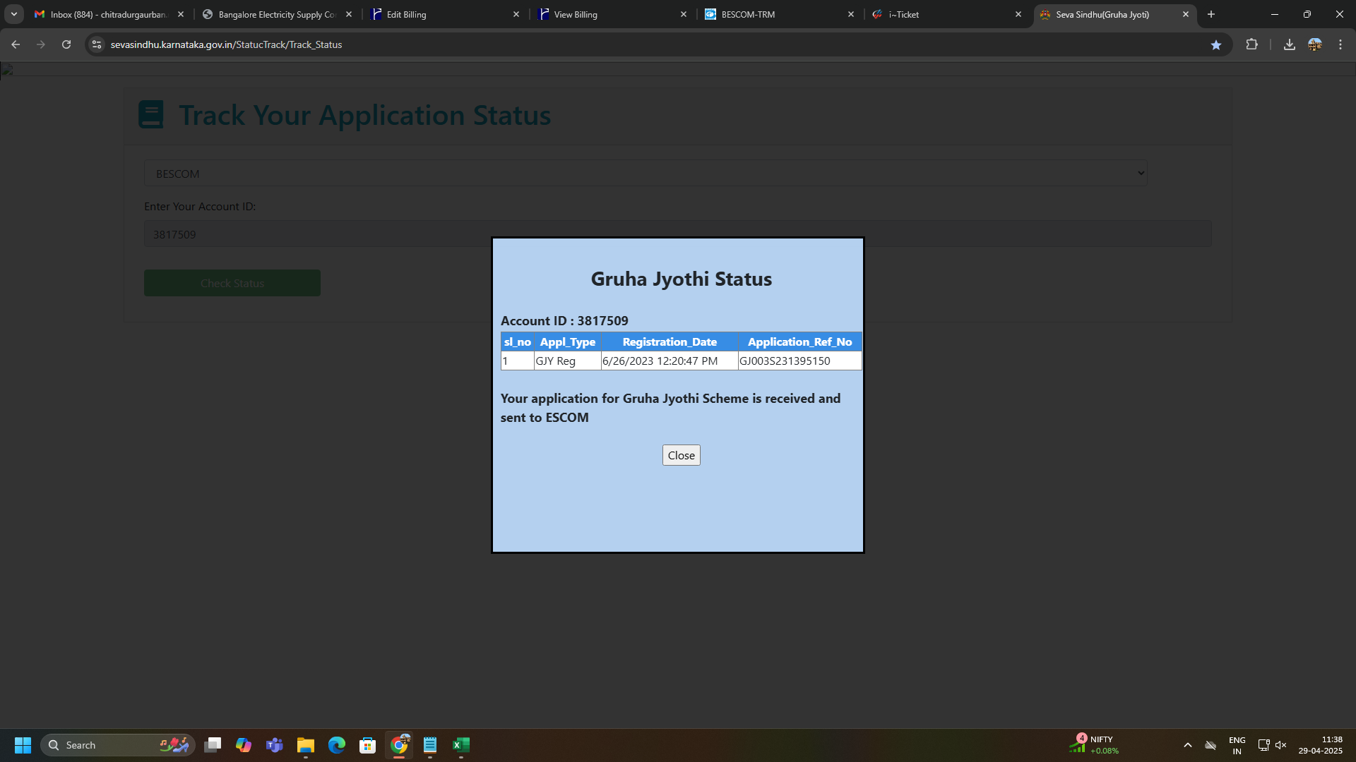
Task: Click the book icon beside page title
Action: tap(150, 114)
